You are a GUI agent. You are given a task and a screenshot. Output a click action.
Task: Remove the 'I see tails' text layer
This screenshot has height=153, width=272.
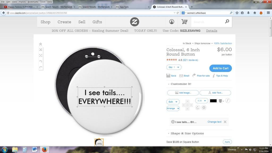tap(225, 122)
